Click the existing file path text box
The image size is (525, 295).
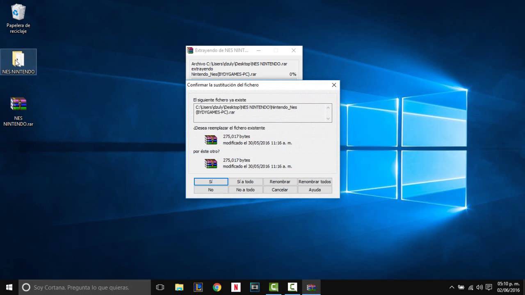[262, 113]
